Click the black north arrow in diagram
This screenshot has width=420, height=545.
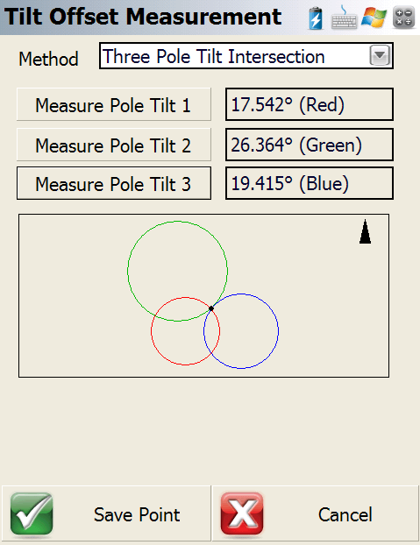coord(365,231)
